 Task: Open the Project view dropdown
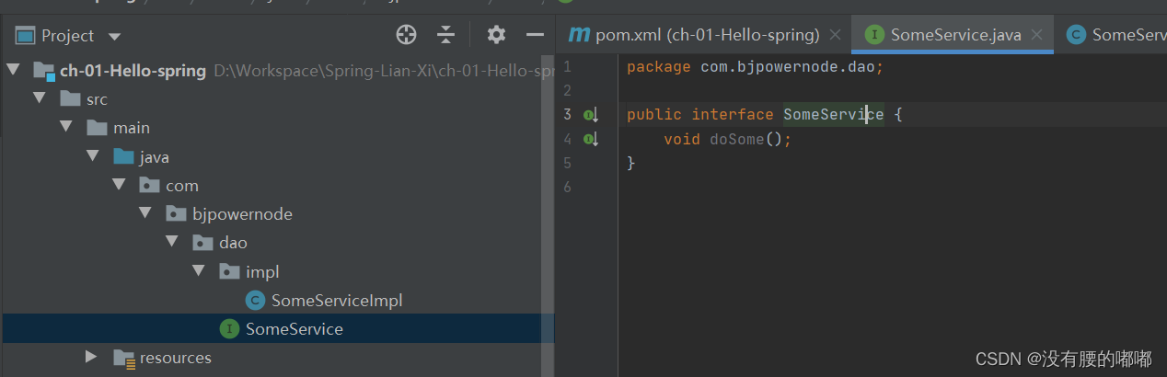114,37
